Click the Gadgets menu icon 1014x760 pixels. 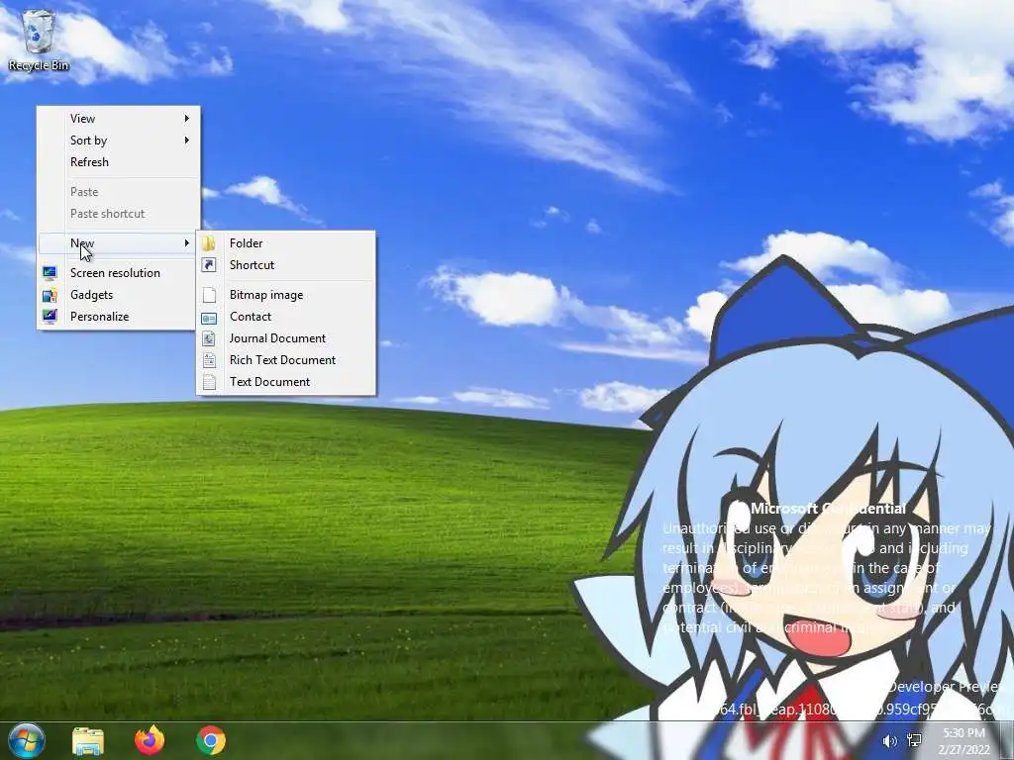coord(50,295)
